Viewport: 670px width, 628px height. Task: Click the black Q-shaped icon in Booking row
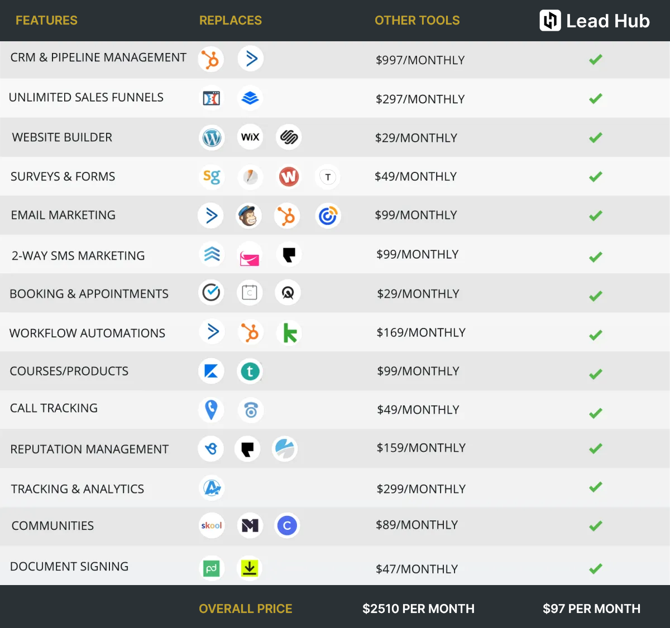pos(288,293)
